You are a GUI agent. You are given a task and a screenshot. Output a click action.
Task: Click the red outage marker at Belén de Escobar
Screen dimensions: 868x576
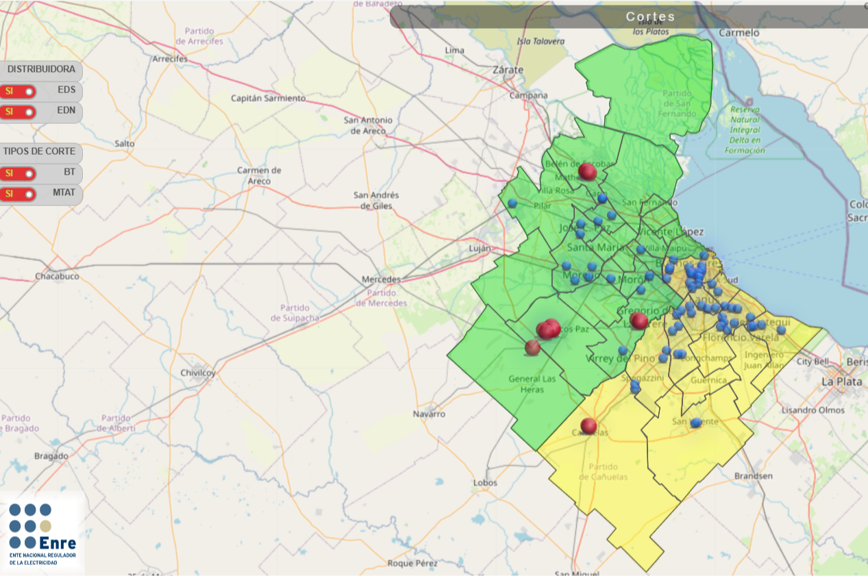(587, 171)
